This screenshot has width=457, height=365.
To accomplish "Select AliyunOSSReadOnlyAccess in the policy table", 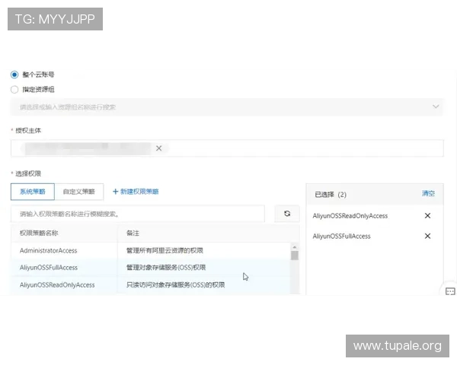I will 150,285.
